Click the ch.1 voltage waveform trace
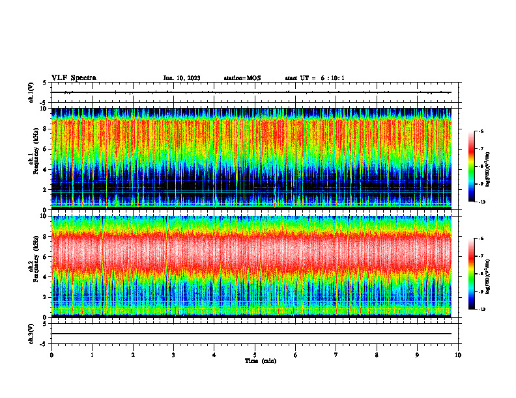 coord(251,92)
